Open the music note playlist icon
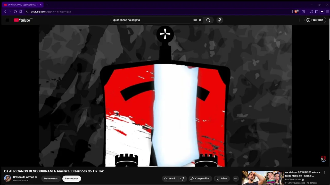The width and height of the screenshot is (330, 185). (x=311, y=12)
